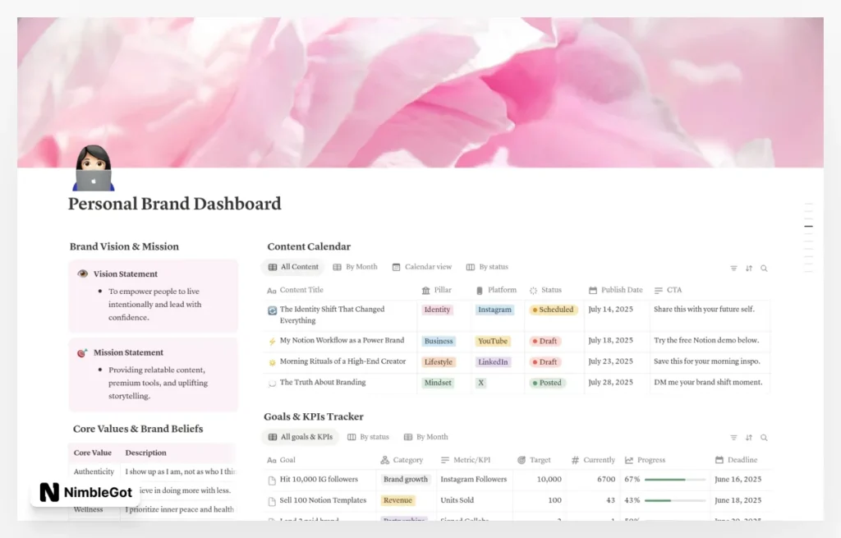Click the sort icon in Goals tracker
This screenshot has width=841, height=538.
(748, 437)
